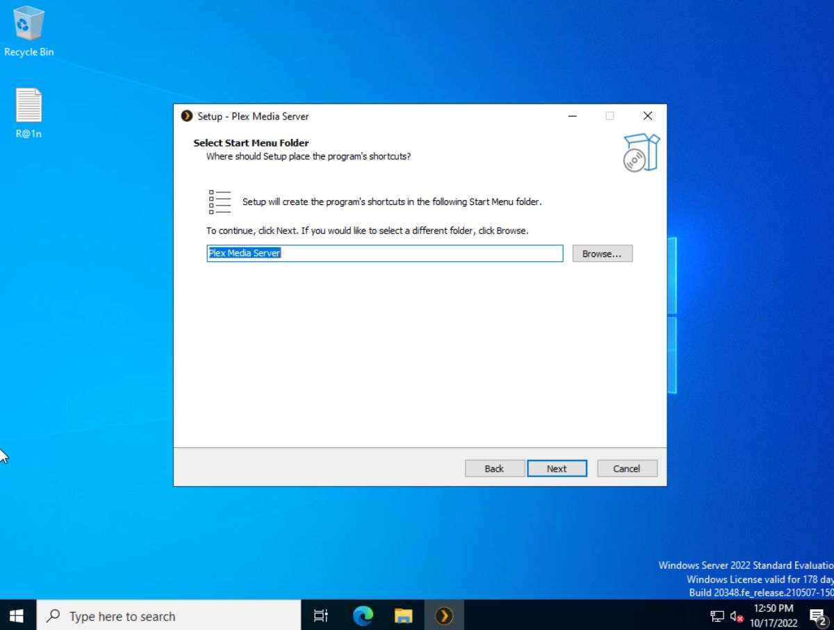Viewport: 834px width, 630px height.
Task: Click the Browse button
Action: [602, 253]
